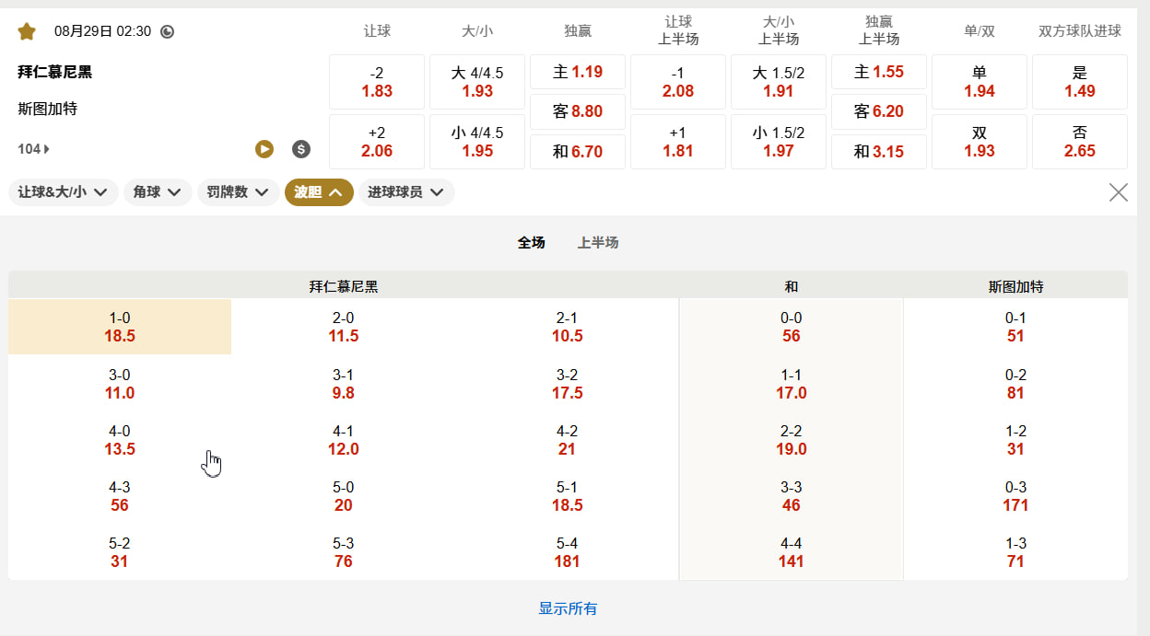Screen dimensions: 1150x636
Task: Select handicap +2 at odds 2.06
Action: point(377,142)
